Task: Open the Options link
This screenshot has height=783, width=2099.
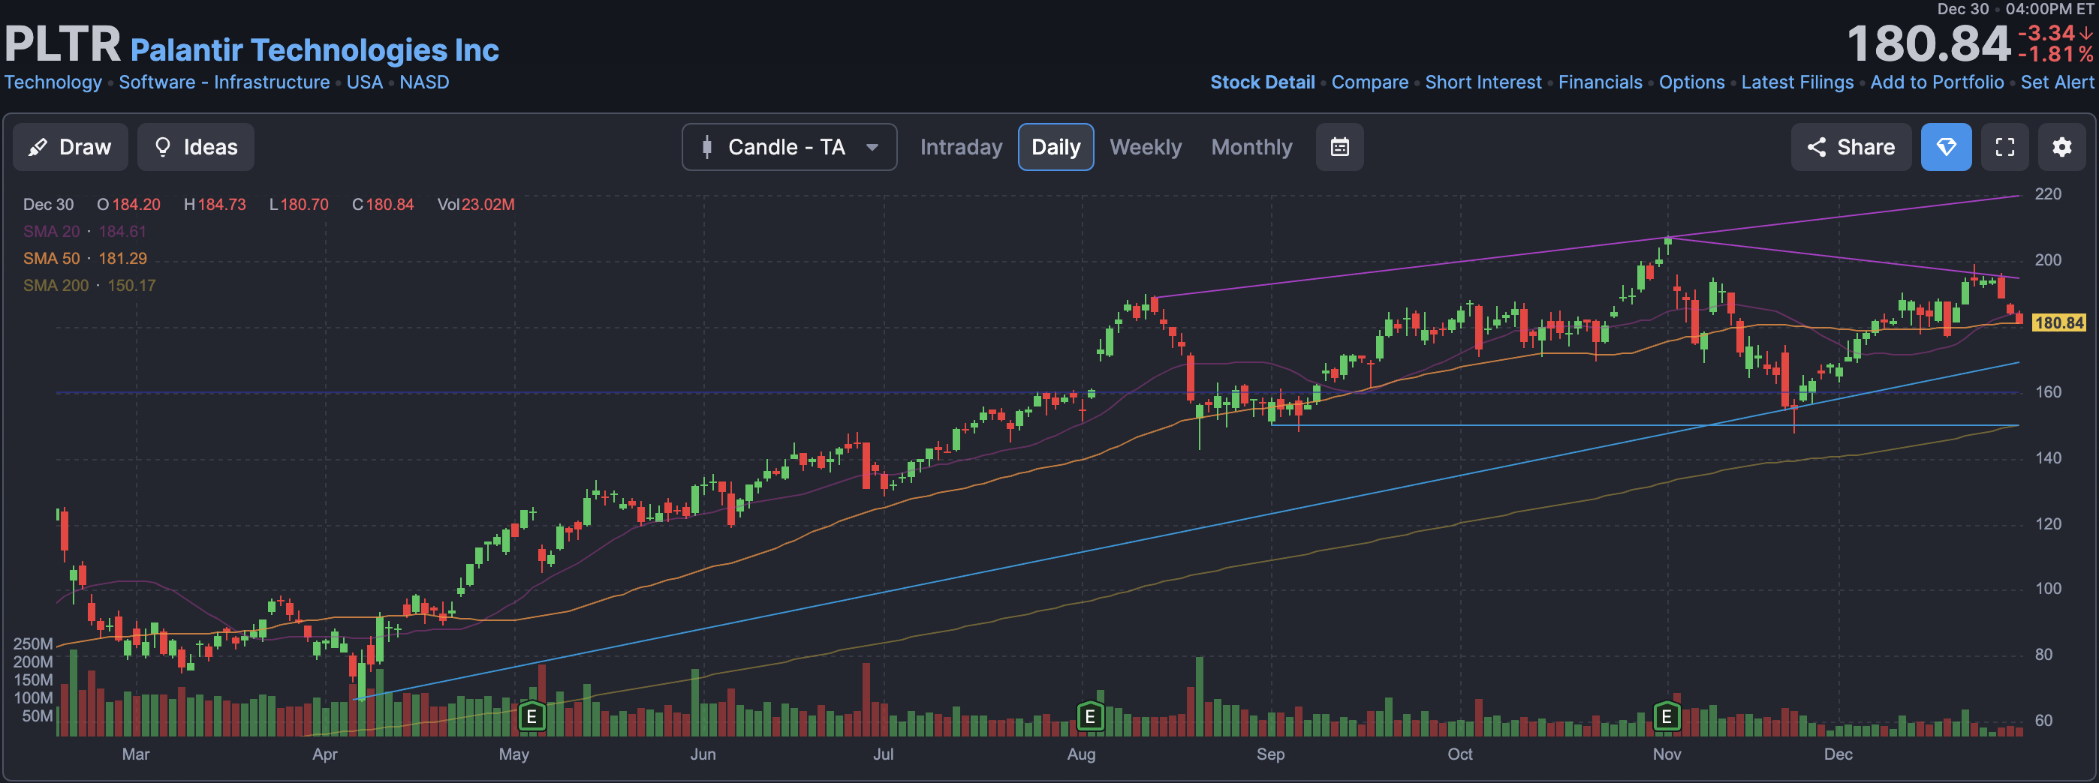Action: [x=1691, y=82]
